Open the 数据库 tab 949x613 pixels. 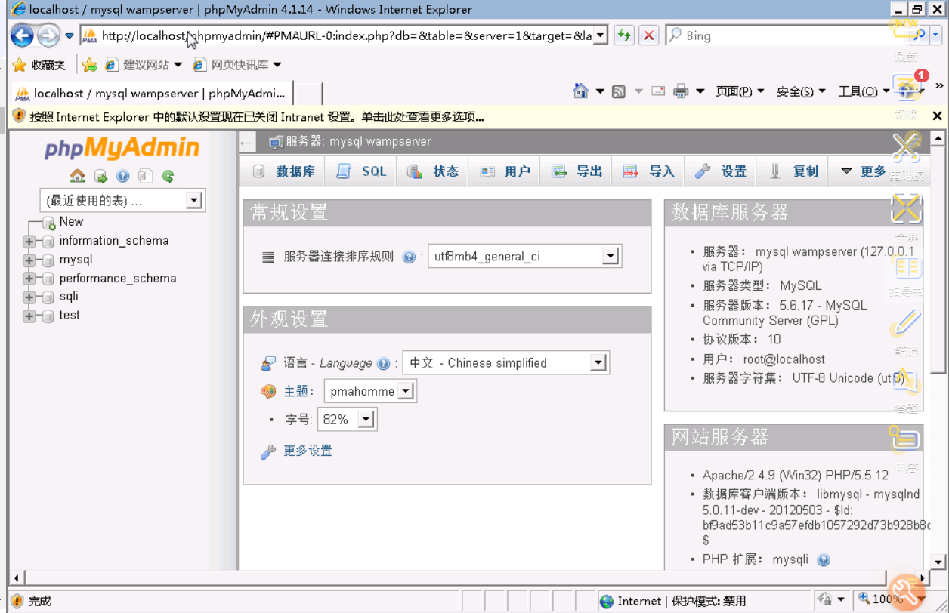283,171
